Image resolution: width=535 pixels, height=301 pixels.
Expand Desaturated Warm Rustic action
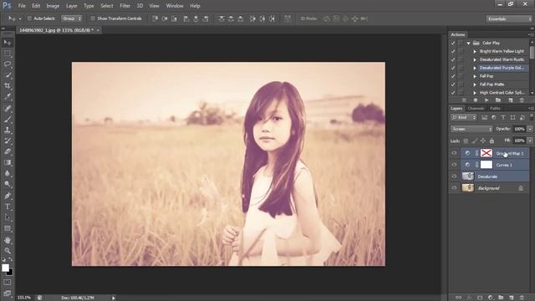tap(475, 59)
